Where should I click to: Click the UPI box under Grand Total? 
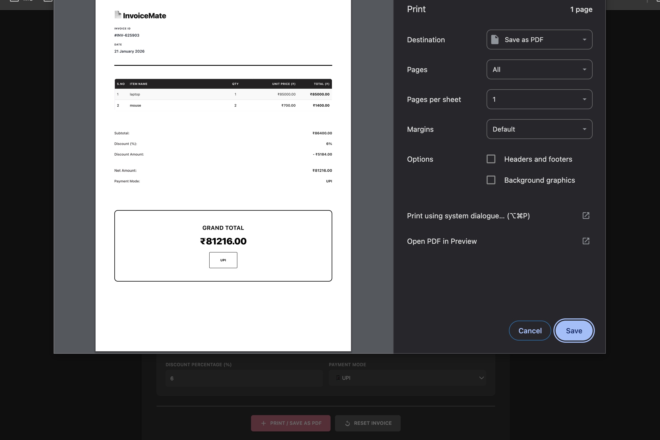pyautogui.click(x=223, y=260)
